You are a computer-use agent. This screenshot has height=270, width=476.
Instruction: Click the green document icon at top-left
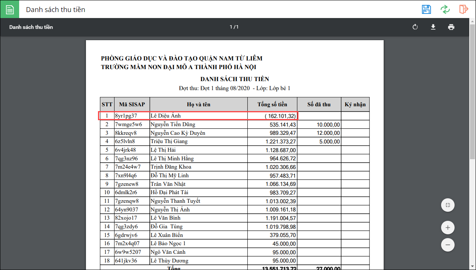click(x=9, y=9)
